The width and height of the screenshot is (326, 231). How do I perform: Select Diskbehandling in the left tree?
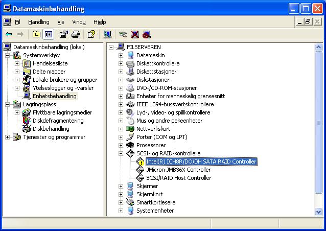pos(51,129)
